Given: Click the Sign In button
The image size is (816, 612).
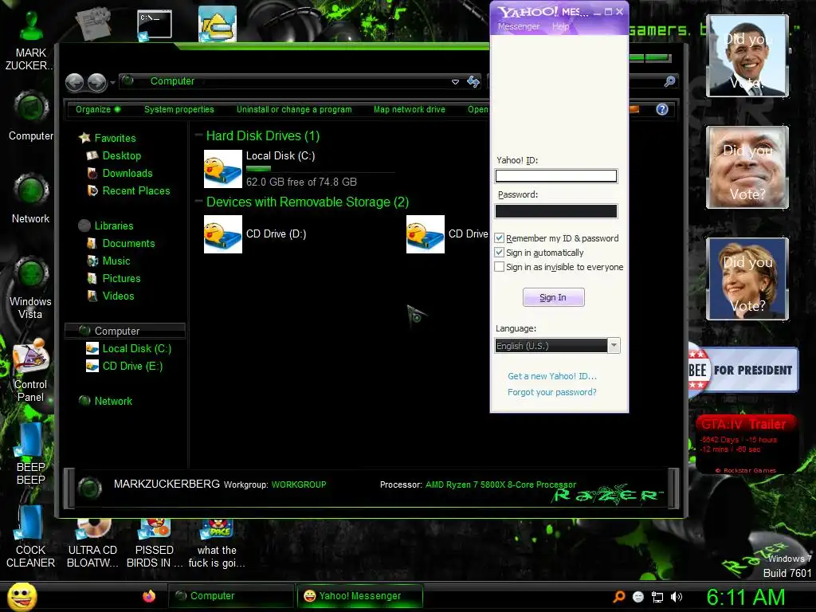Looking at the screenshot, I should click(553, 297).
